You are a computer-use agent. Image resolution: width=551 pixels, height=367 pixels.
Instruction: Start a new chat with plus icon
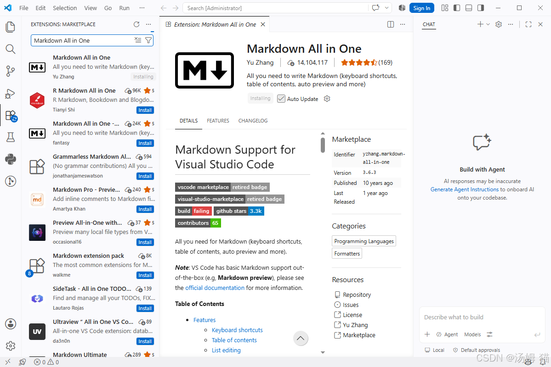coord(480,24)
